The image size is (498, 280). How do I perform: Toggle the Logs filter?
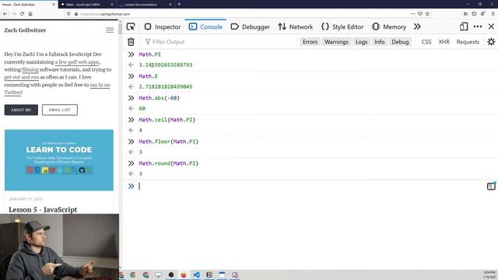[x=361, y=41]
